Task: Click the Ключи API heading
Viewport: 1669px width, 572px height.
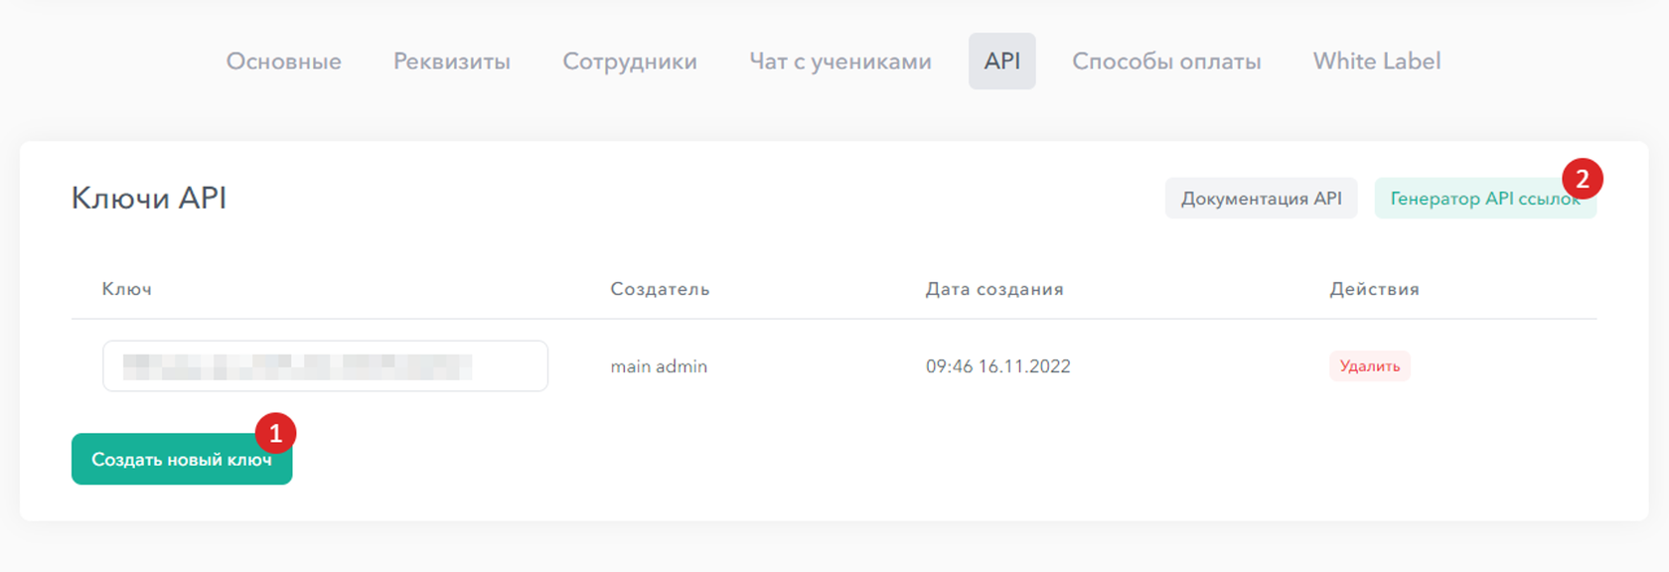Action: click(149, 199)
